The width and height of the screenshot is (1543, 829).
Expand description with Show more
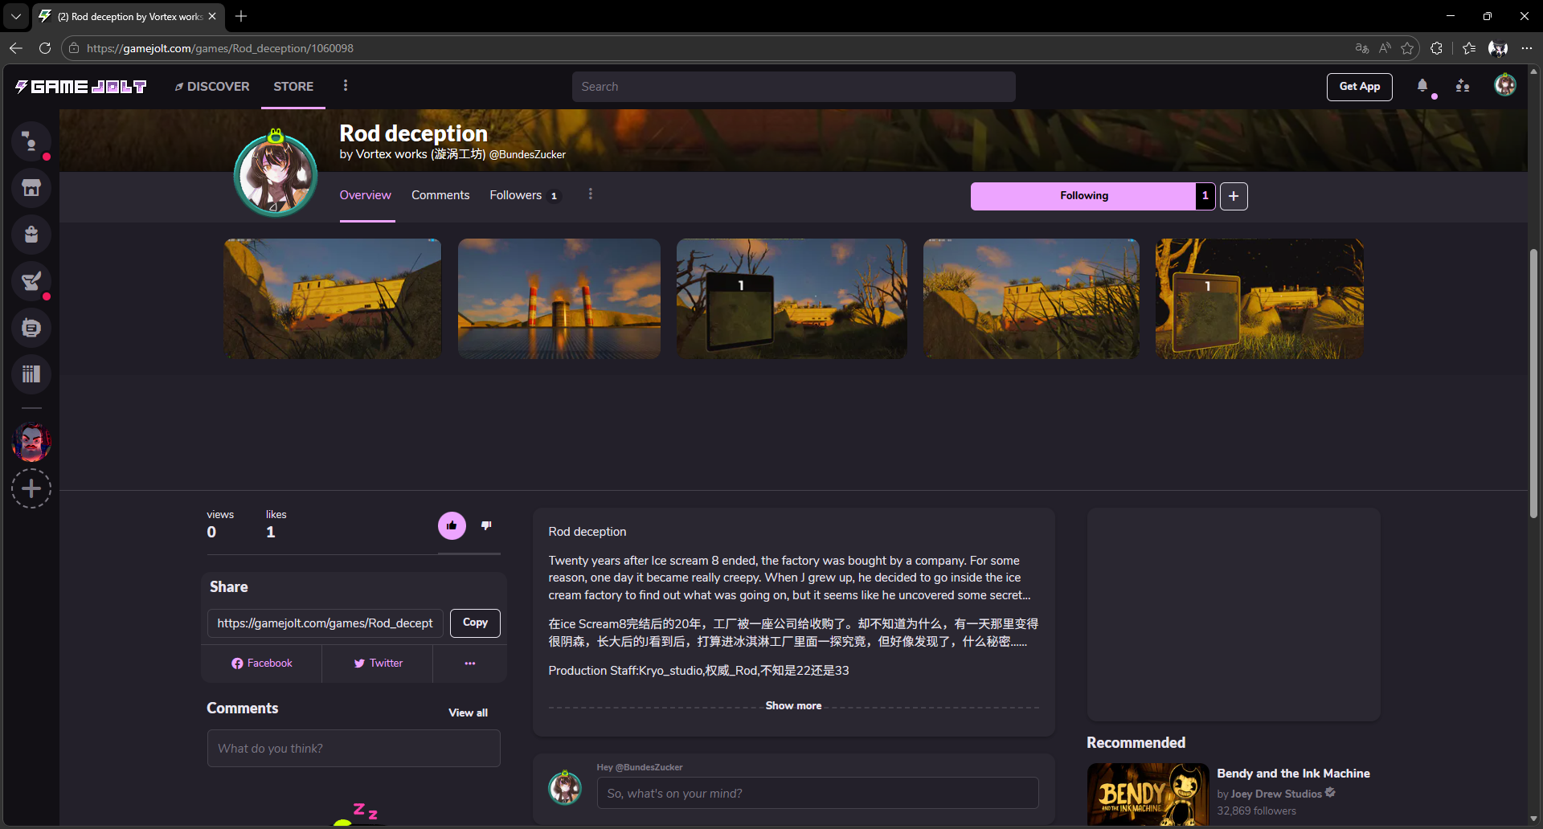[793, 706]
